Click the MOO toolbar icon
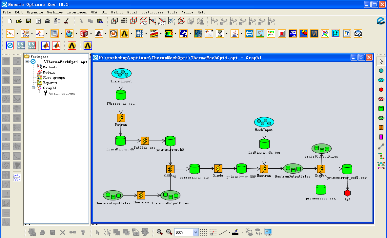The image size is (387, 238). tap(162, 21)
